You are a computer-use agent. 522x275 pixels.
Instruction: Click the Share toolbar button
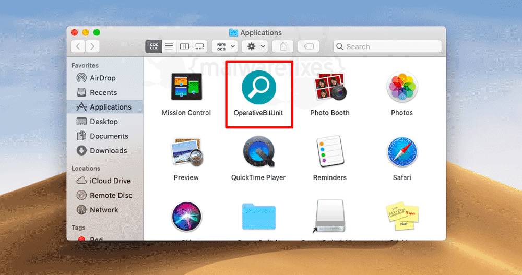[282, 46]
